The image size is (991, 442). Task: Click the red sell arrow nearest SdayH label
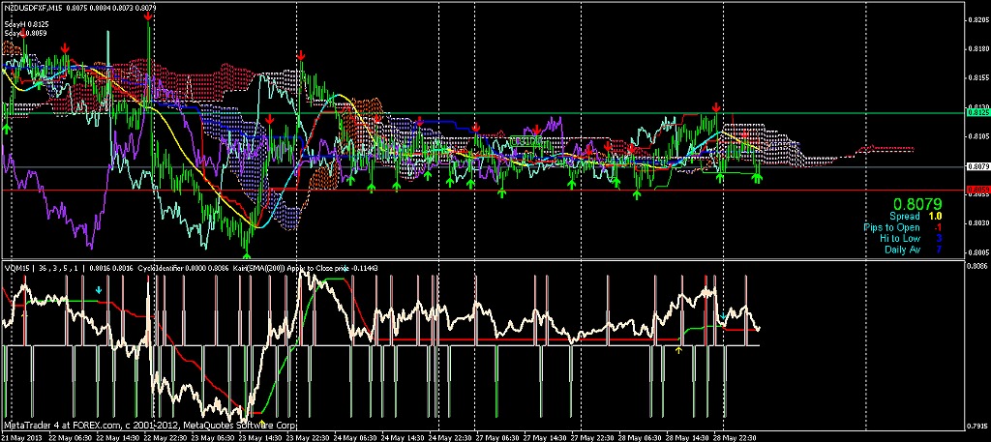[64, 45]
